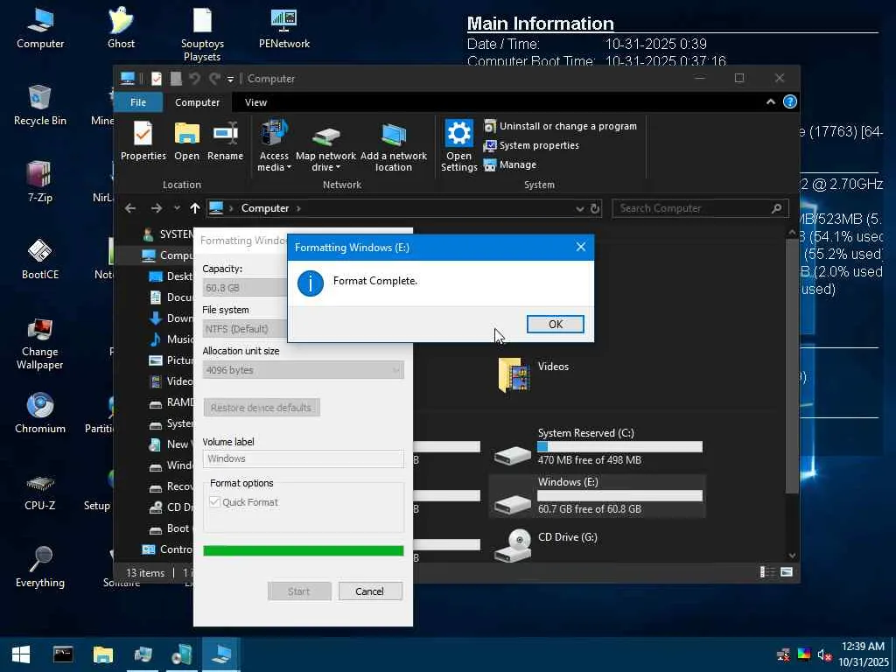Customize Quick Access Toolbar dropdown arrow
Viewport: 896px width, 672px height.
click(231, 79)
